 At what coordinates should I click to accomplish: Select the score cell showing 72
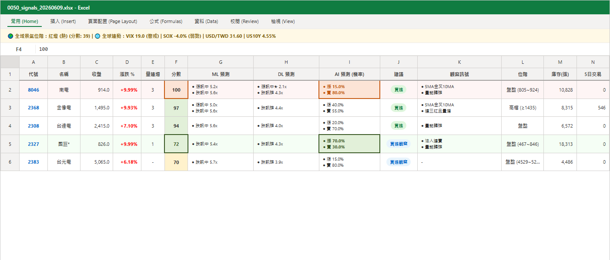tap(176, 144)
